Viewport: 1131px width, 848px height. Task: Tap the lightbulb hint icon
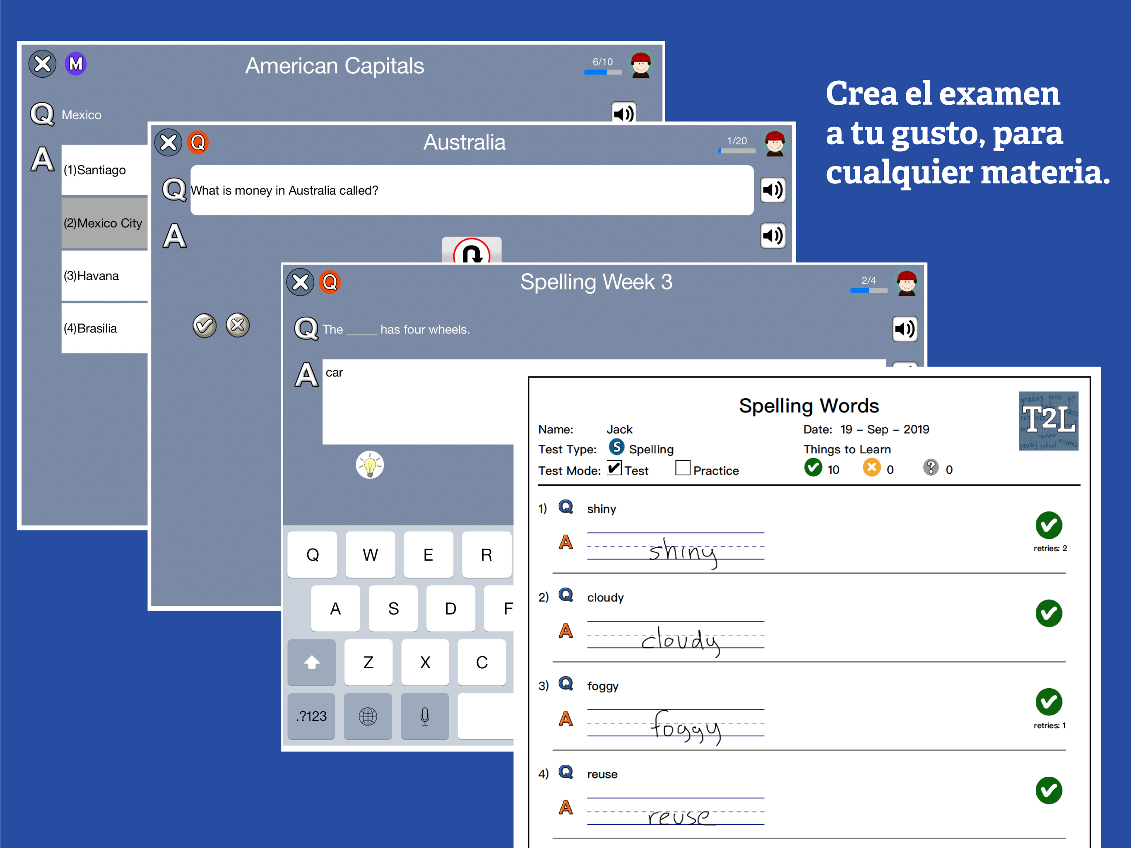[x=370, y=465]
